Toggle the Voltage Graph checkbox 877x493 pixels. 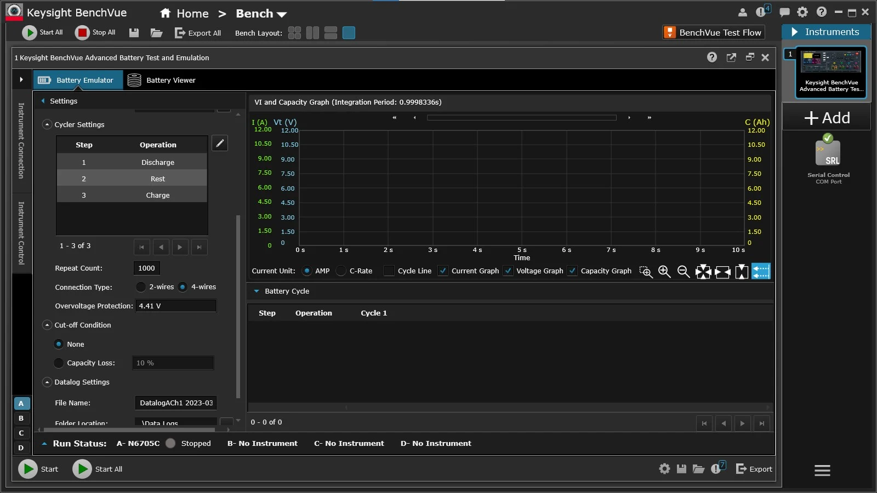[x=508, y=271]
